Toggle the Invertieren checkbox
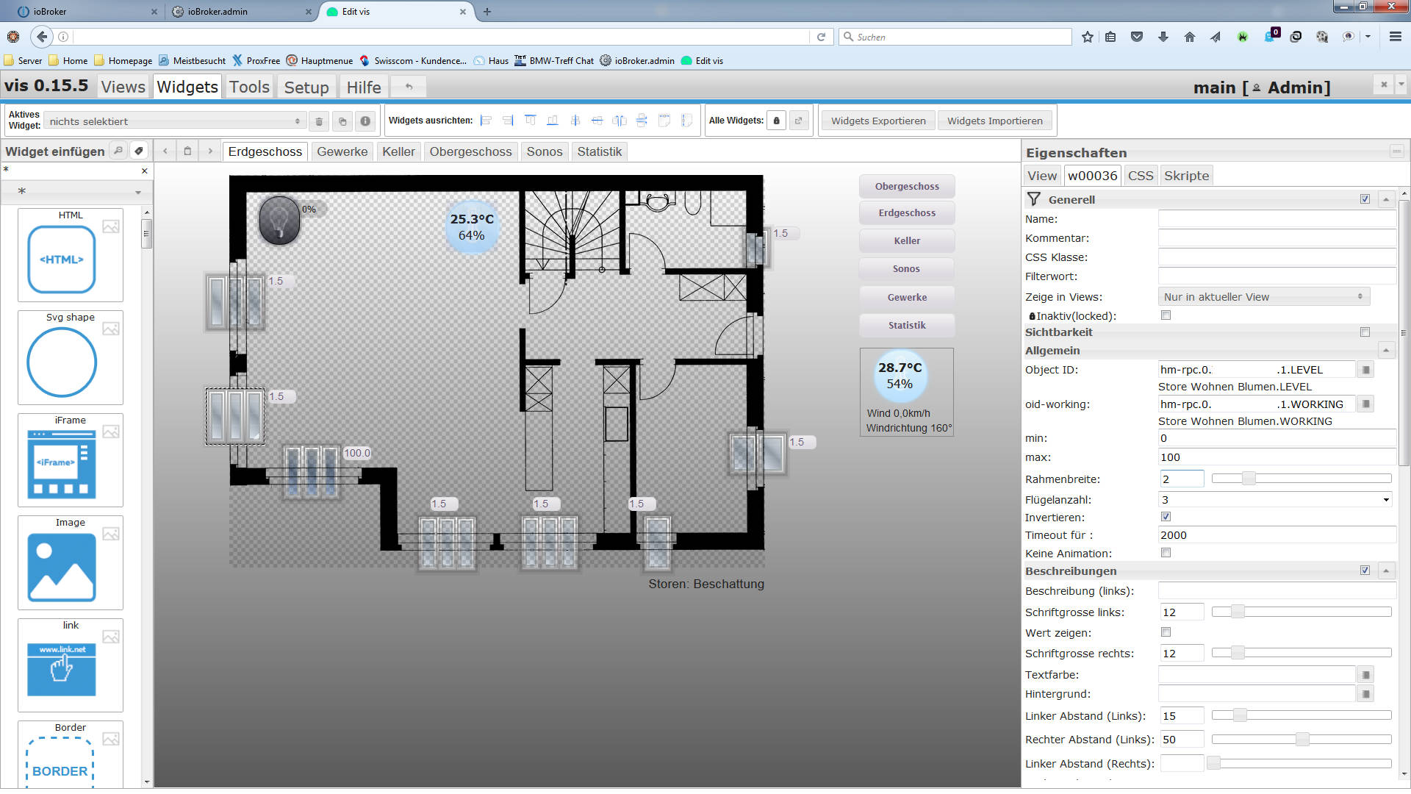The height and width of the screenshot is (794, 1411). point(1166,517)
